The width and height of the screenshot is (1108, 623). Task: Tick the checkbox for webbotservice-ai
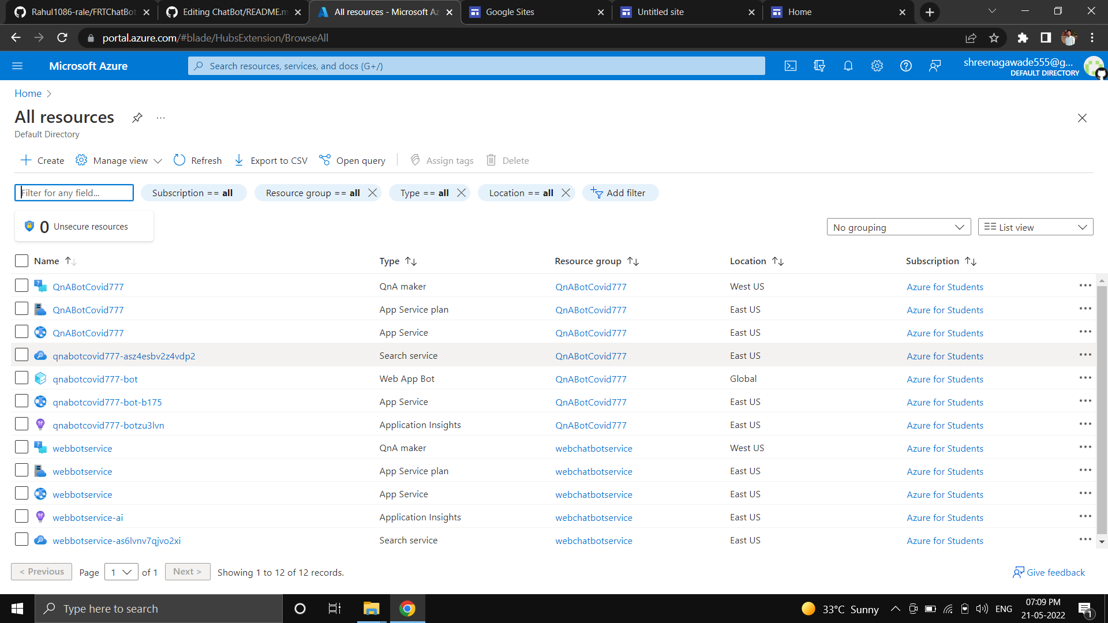tap(21, 516)
